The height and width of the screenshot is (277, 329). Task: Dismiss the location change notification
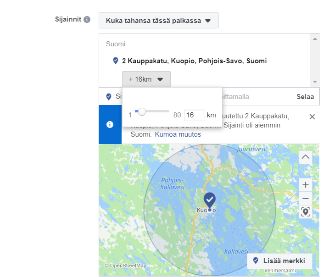click(x=312, y=117)
